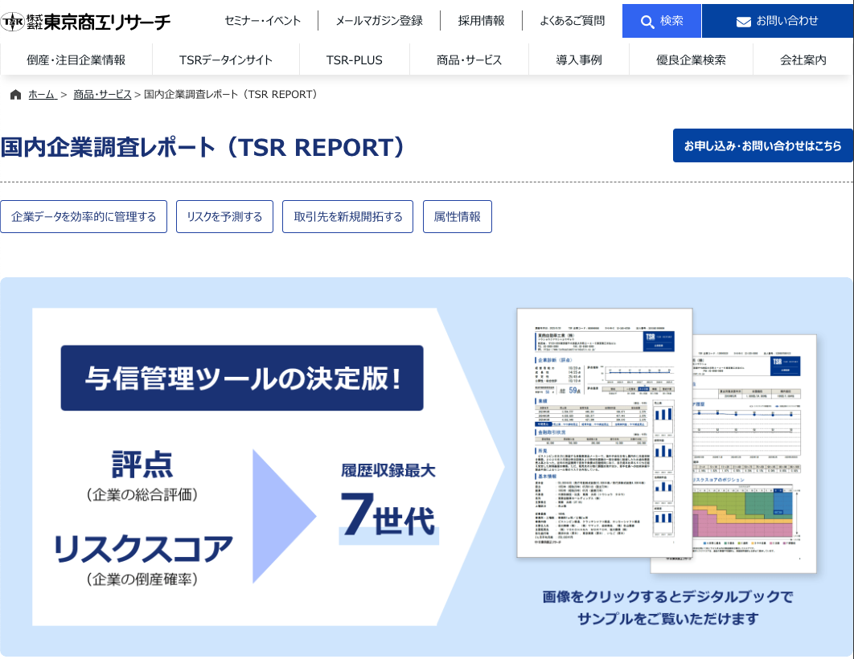
Task: Open the 商品・サービス menu
Action: coord(469,59)
